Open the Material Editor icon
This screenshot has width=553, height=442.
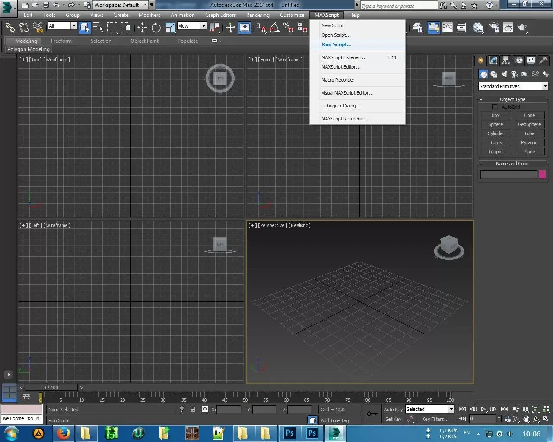[x=478, y=28]
